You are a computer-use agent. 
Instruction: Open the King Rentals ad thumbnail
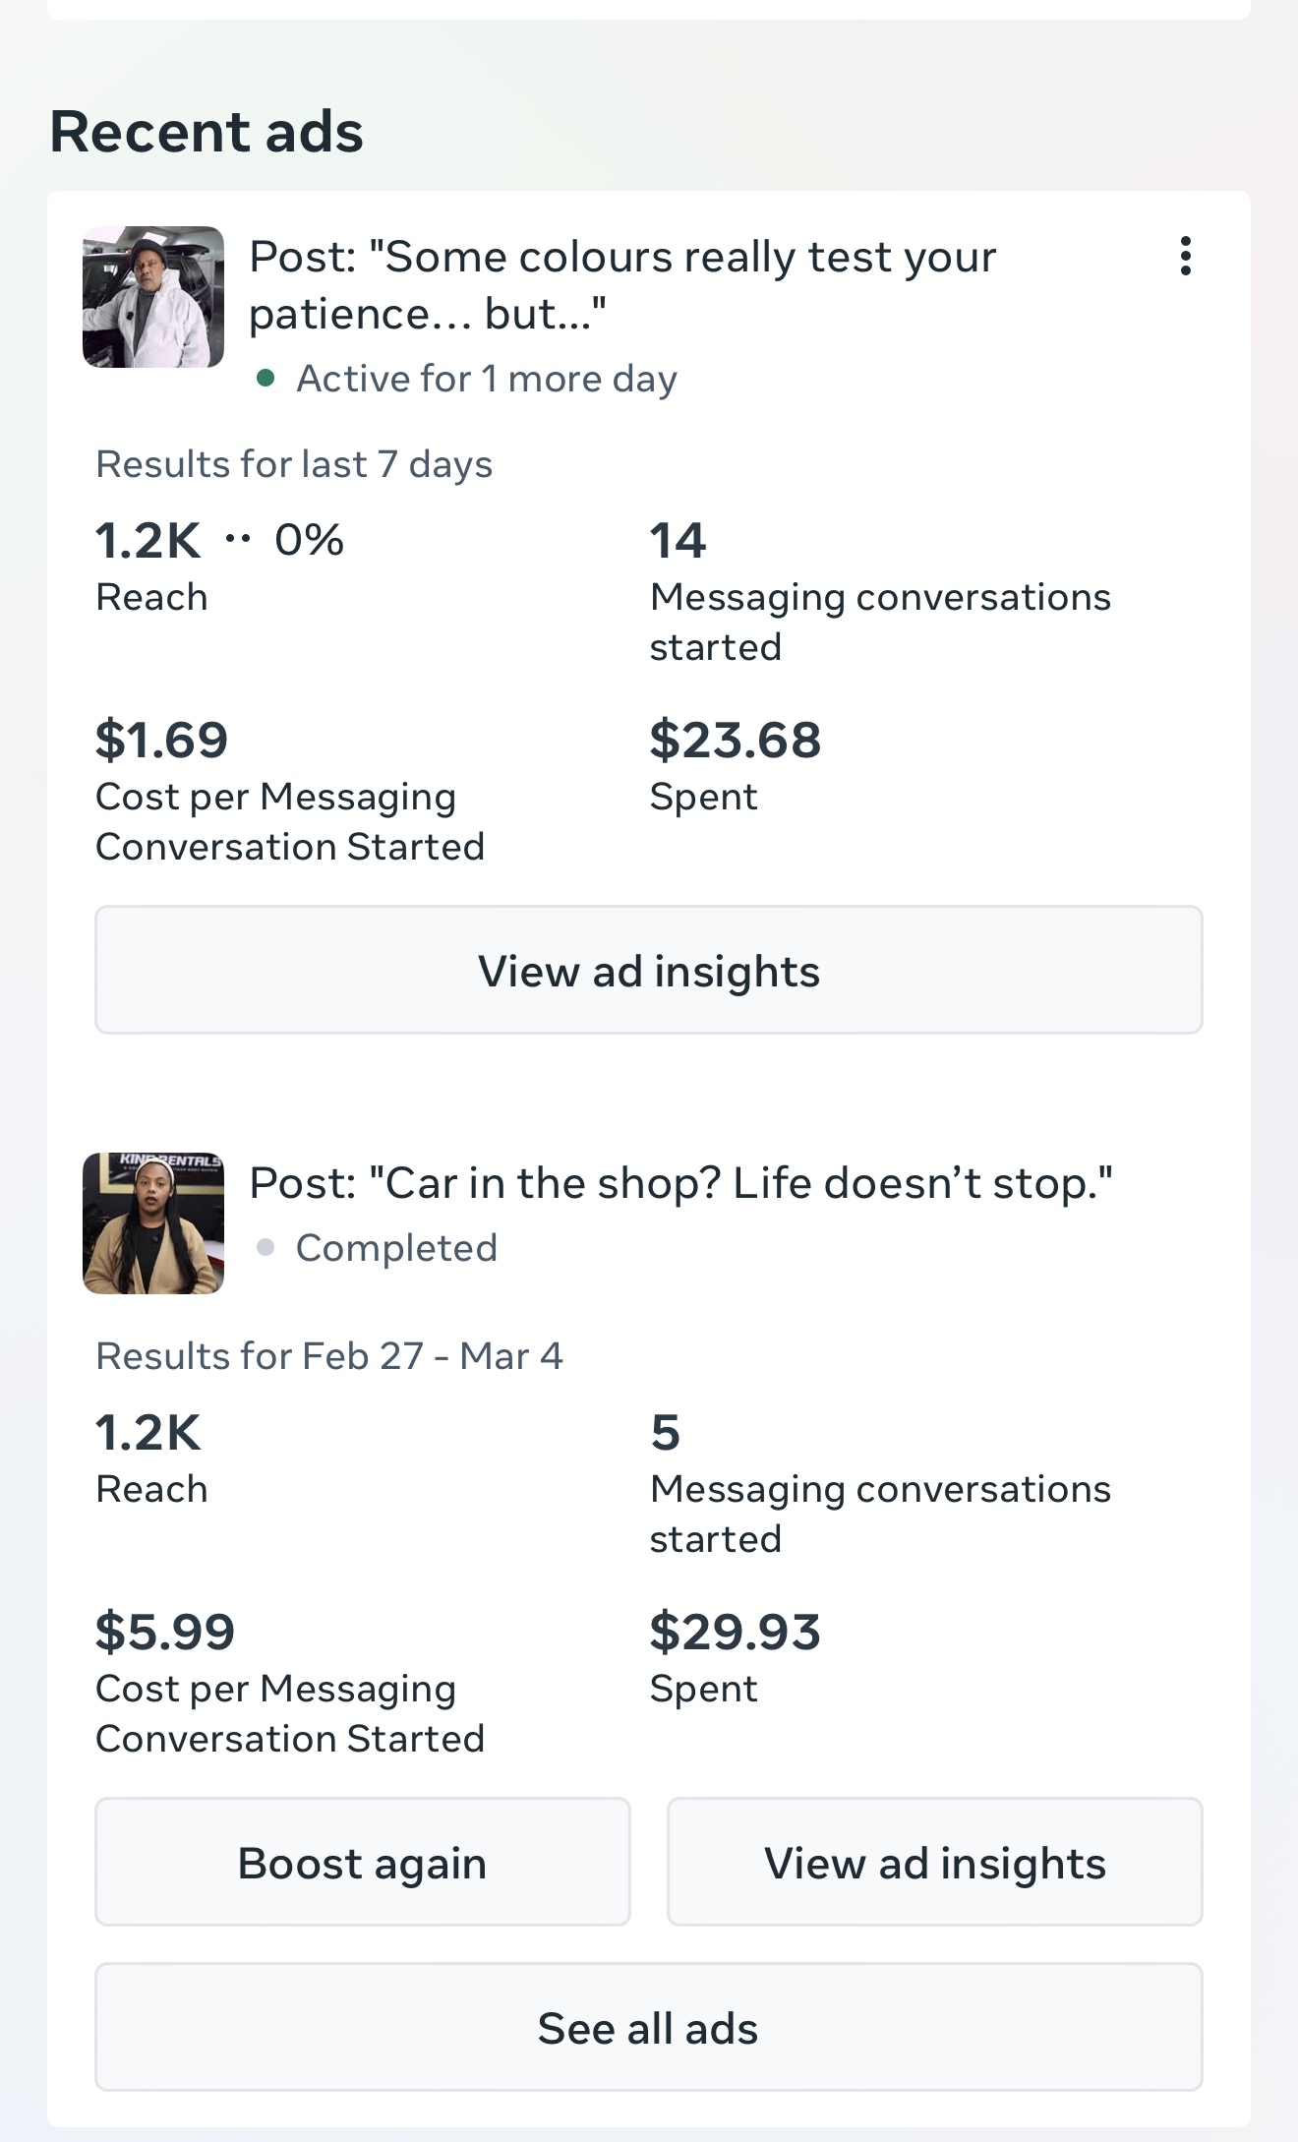(x=153, y=1223)
